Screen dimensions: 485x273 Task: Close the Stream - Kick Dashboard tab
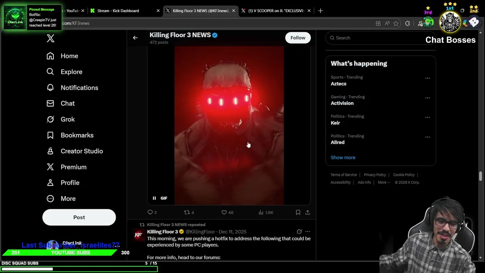tap(158, 11)
